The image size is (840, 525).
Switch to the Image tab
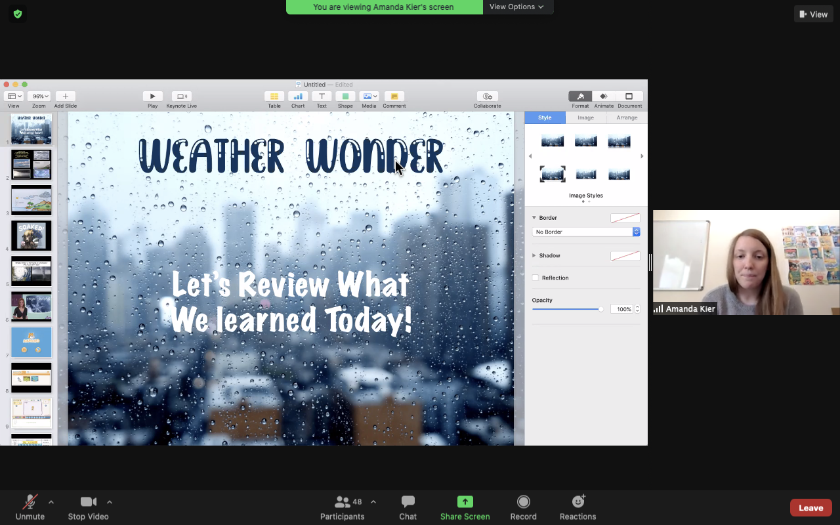(585, 117)
